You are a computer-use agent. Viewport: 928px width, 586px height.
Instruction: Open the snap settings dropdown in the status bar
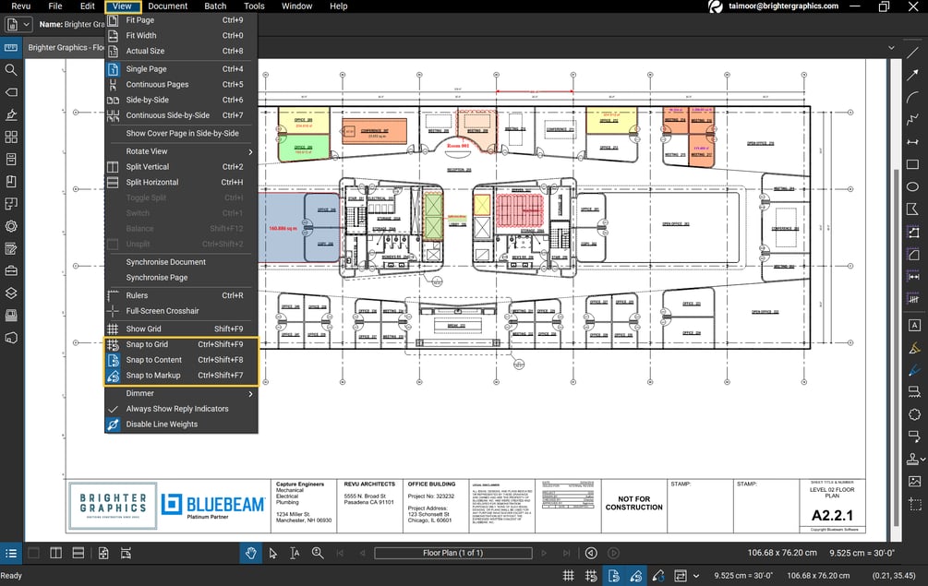(695, 575)
